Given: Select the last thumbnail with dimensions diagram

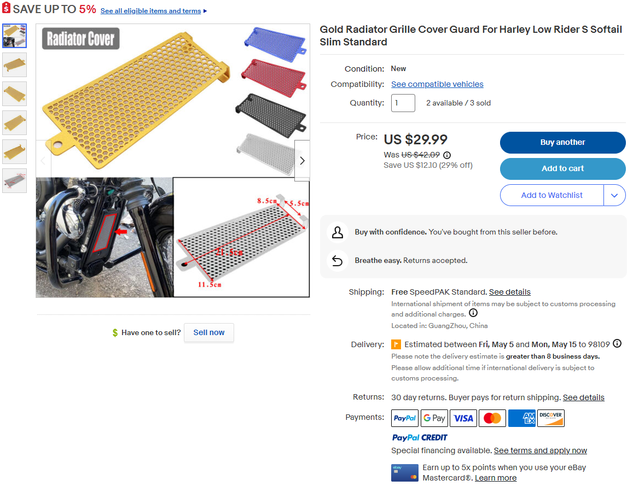Looking at the screenshot, I should (14, 180).
